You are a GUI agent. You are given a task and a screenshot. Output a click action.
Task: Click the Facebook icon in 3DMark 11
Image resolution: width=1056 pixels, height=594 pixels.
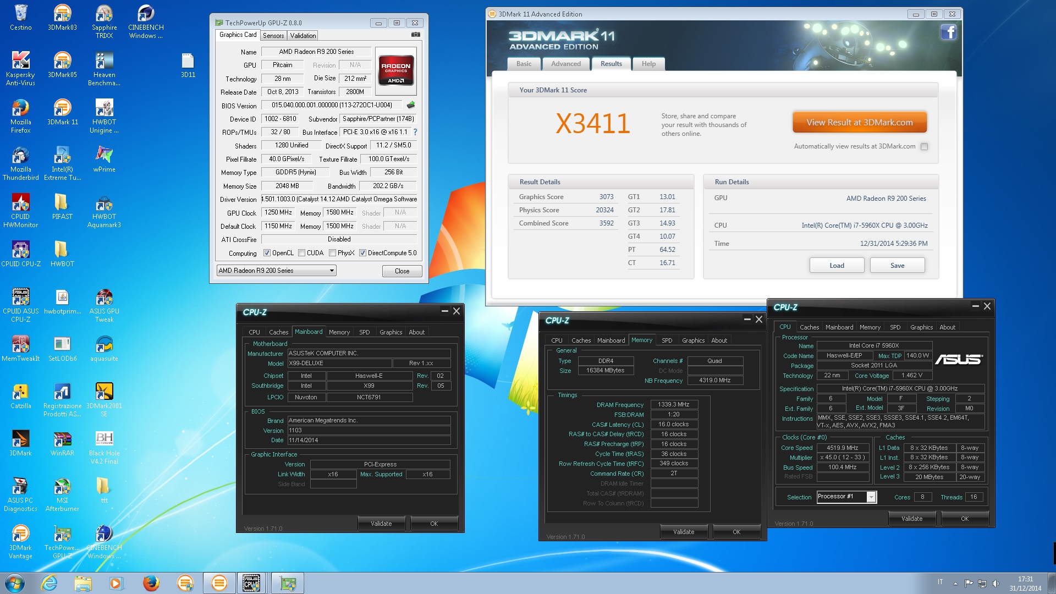click(949, 32)
